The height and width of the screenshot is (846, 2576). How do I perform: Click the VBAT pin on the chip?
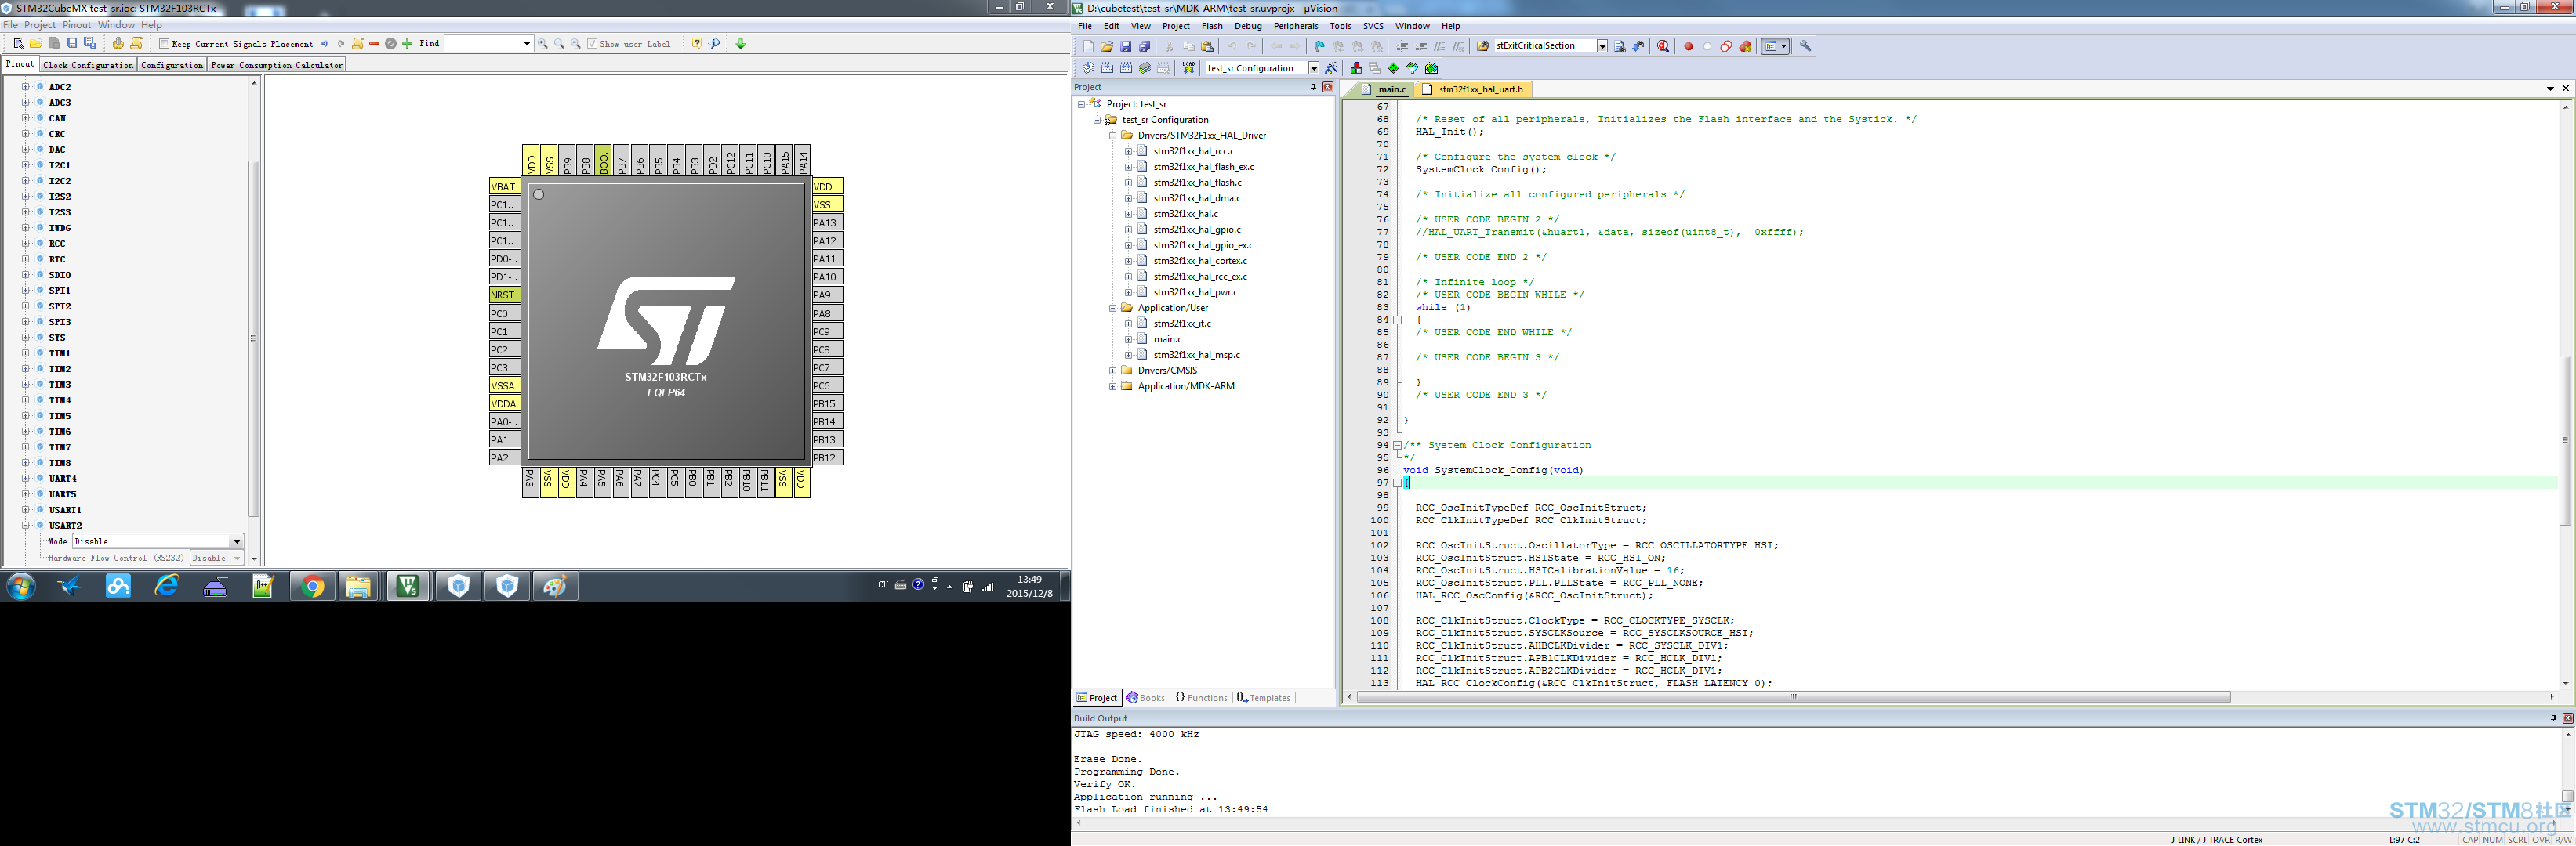[504, 186]
